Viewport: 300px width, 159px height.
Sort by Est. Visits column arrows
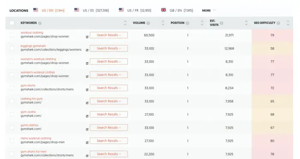246,23
